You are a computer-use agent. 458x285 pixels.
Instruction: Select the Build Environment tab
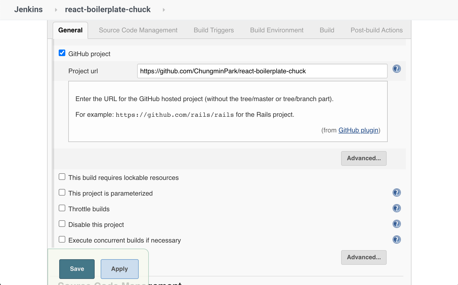click(x=277, y=30)
